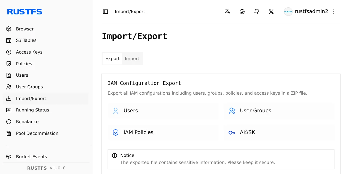Go to Rebalance page
This screenshot has width=349, height=174.
(46, 122)
